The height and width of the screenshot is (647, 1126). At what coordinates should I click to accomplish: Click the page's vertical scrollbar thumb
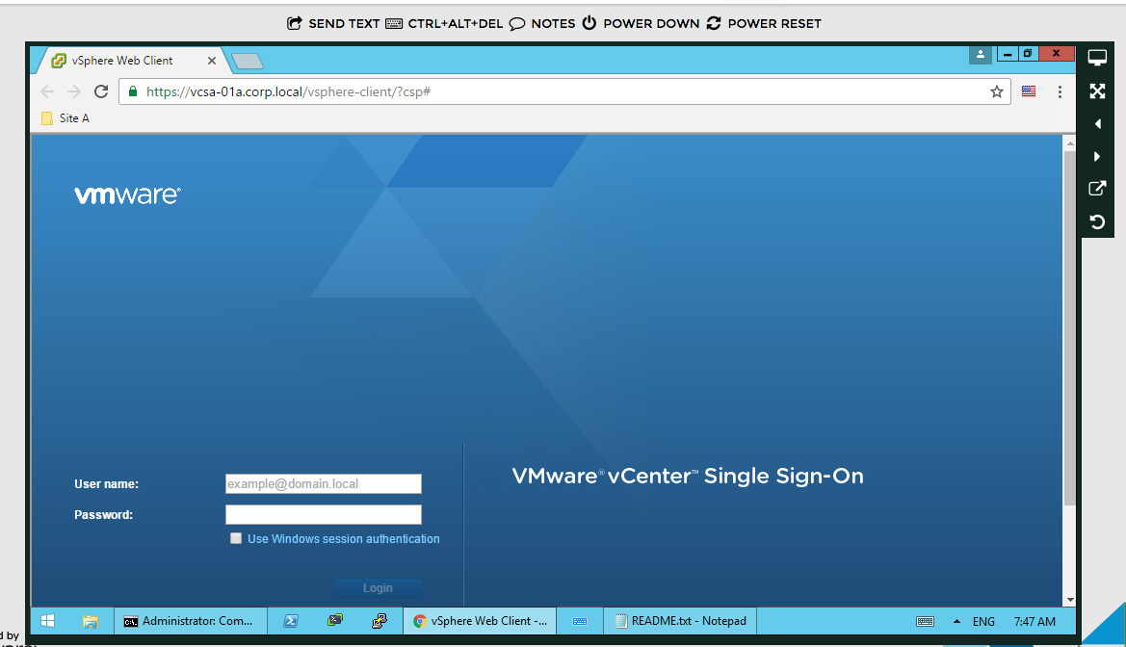click(x=1068, y=327)
